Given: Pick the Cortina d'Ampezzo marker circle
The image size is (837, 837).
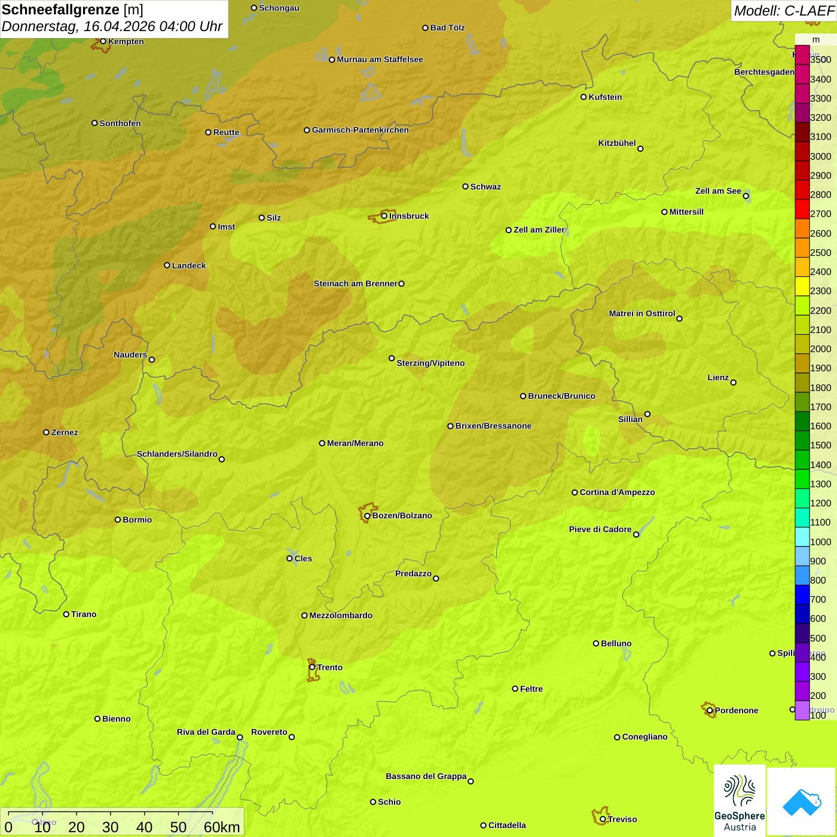Looking at the screenshot, I should 575,493.
